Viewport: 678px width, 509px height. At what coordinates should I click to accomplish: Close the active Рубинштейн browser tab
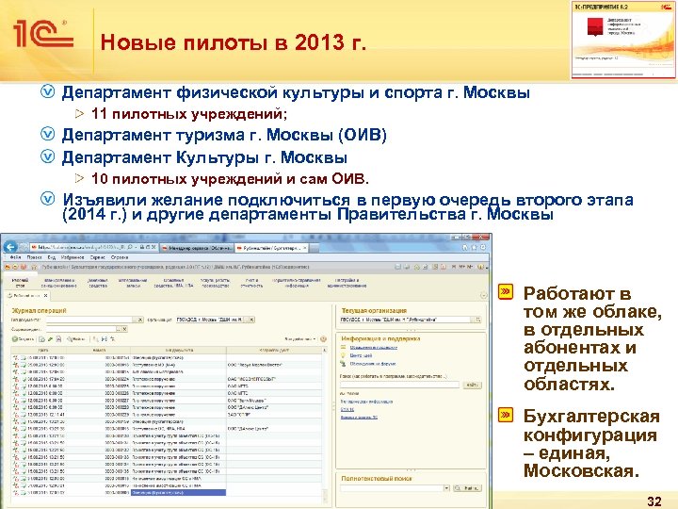click(305, 248)
